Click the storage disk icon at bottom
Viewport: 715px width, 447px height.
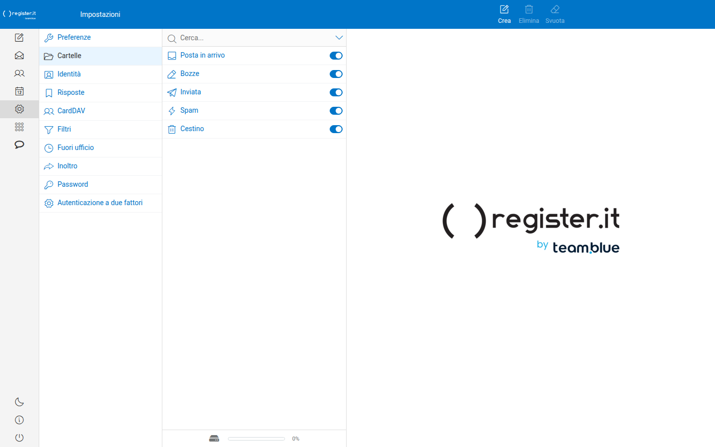[214, 439]
